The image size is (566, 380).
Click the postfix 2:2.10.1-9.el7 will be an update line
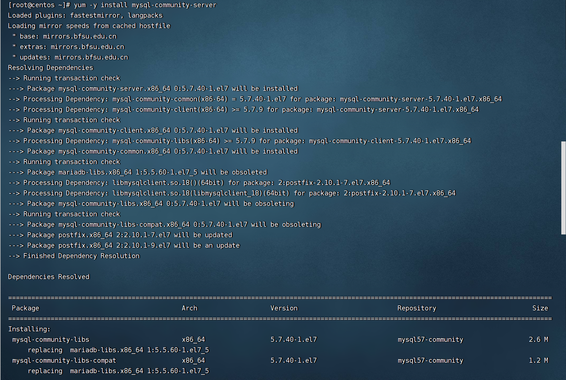tap(124, 245)
